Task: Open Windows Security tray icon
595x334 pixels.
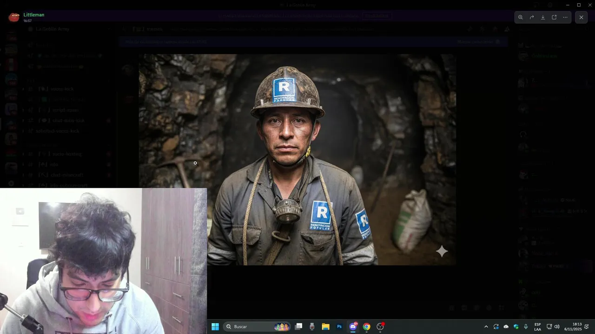Action: tap(516, 327)
